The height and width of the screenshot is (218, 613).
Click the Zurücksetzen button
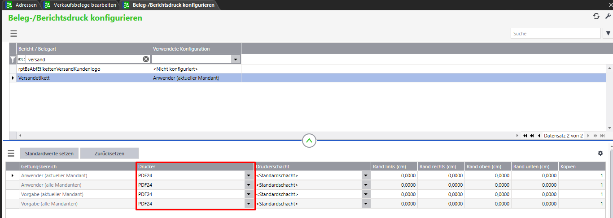pos(109,154)
